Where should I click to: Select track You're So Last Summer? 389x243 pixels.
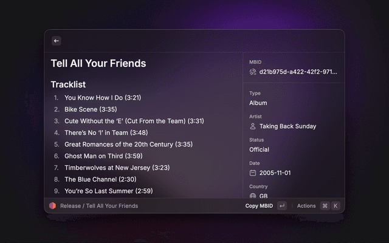[109, 191]
